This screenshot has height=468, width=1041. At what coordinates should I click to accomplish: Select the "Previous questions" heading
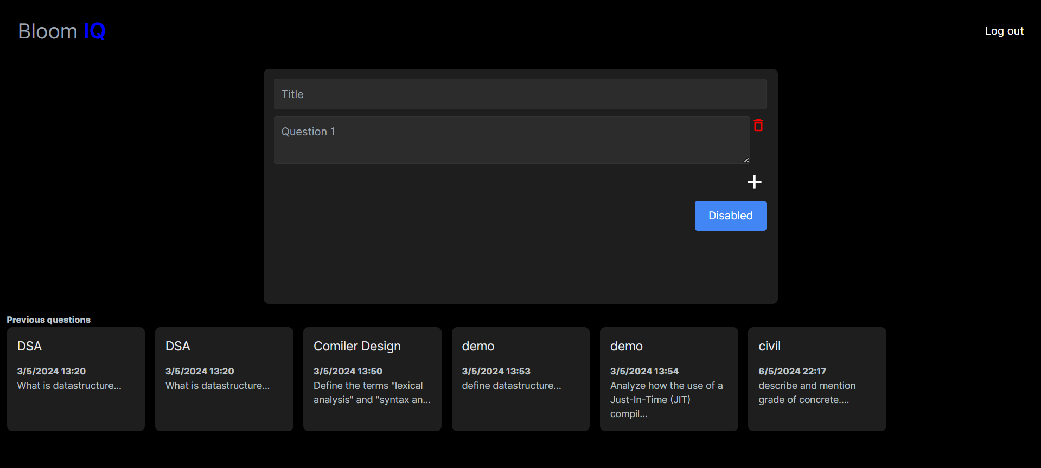point(49,320)
